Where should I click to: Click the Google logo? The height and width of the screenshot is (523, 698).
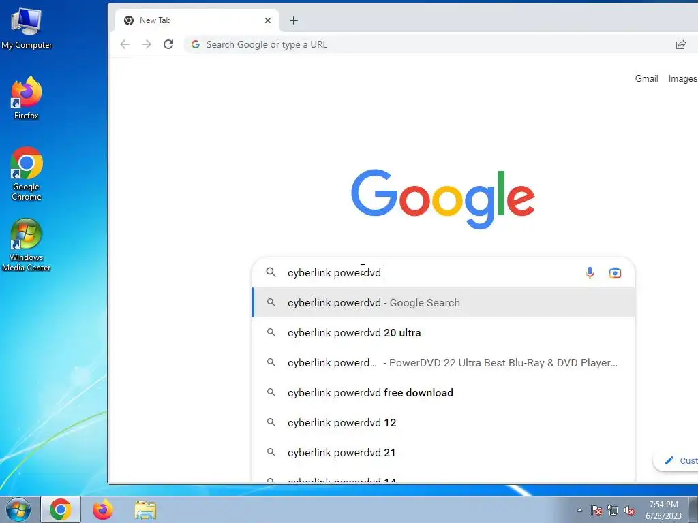point(443,198)
